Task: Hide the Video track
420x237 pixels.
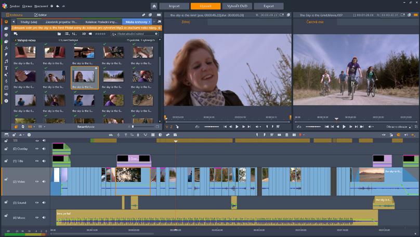Action: 37,182
